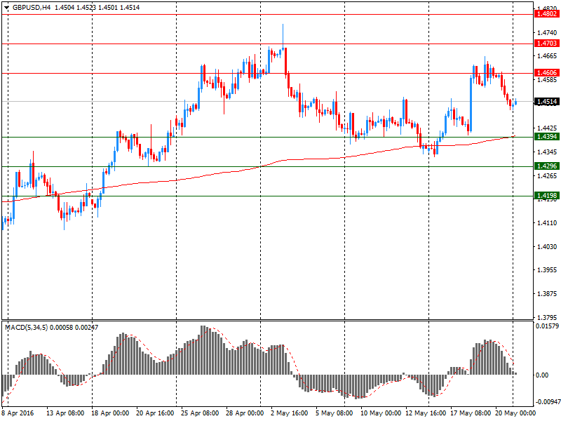Click the 17 May 08:00 time label

click(471, 413)
